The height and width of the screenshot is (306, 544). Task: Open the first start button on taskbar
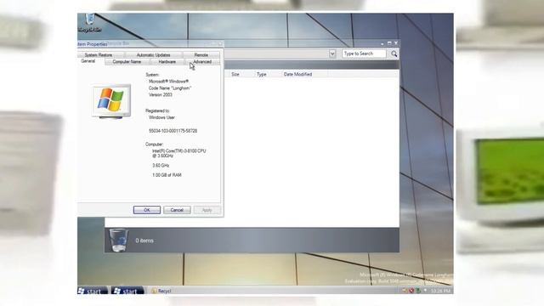tap(93, 291)
